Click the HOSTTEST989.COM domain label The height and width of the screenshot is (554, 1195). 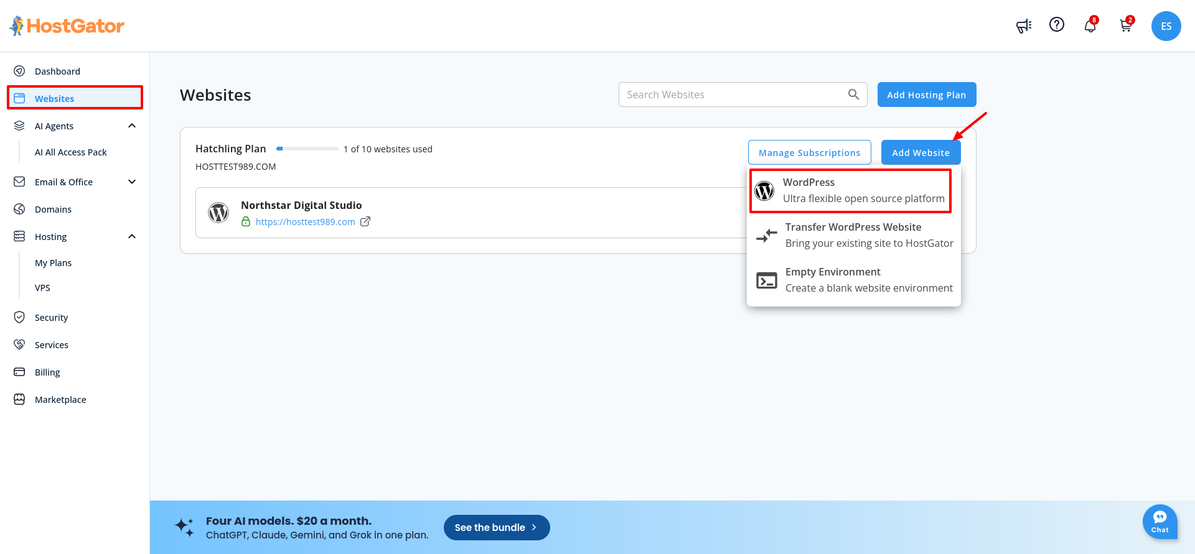click(x=236, y=167)
